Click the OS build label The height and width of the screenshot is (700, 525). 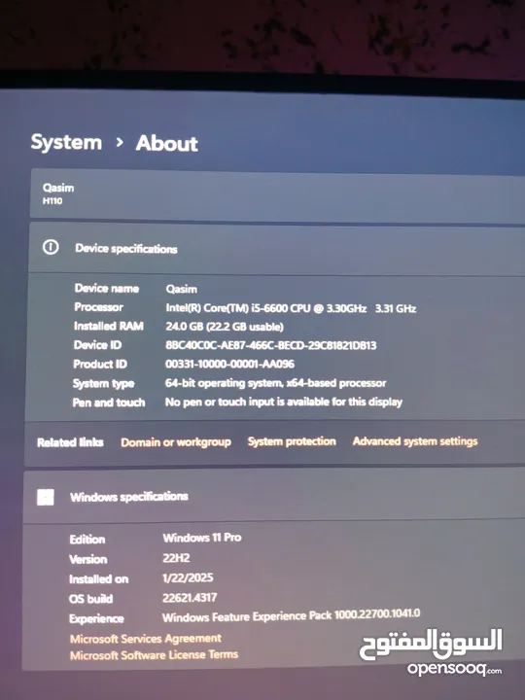point(90,599)
